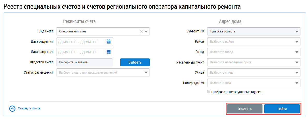Click the collapse search circle icon

12,109
